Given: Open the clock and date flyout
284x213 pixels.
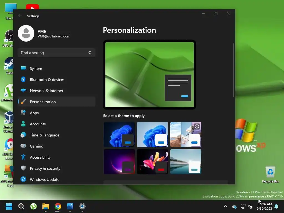Looking at the screenshot, I should pos(264,206).
